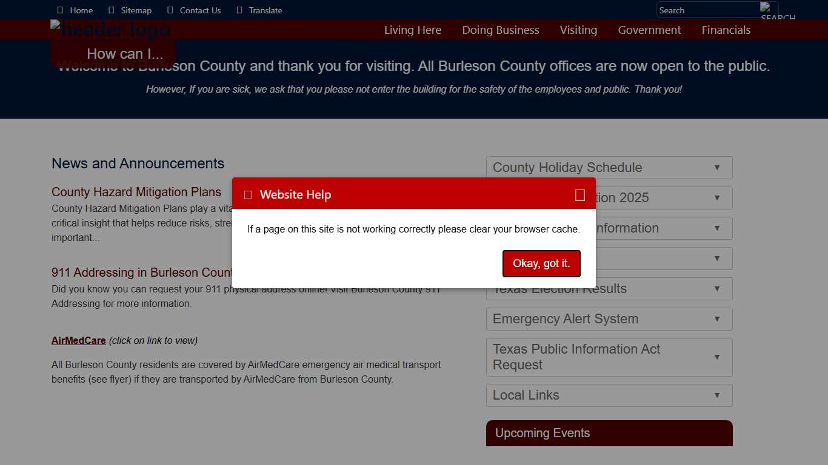
Task: Open the Living Here menu
Action: tap(412, 30)
